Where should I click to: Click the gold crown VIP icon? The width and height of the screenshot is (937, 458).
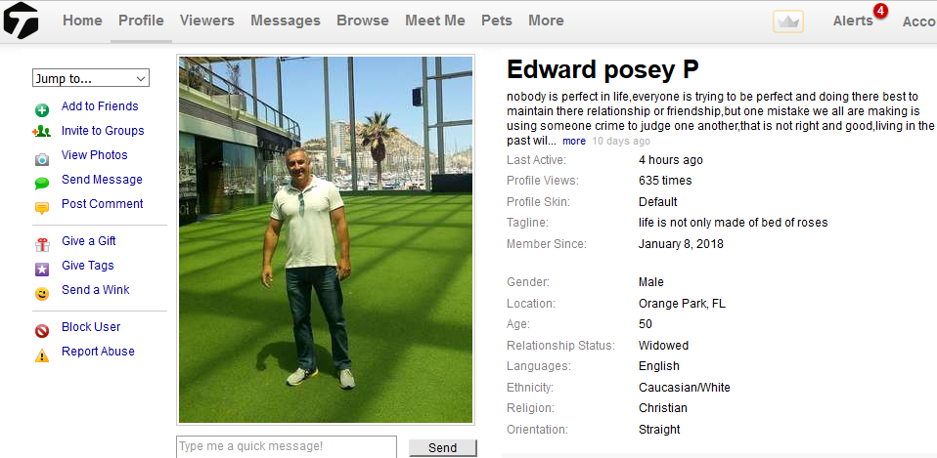coord(788,21)
